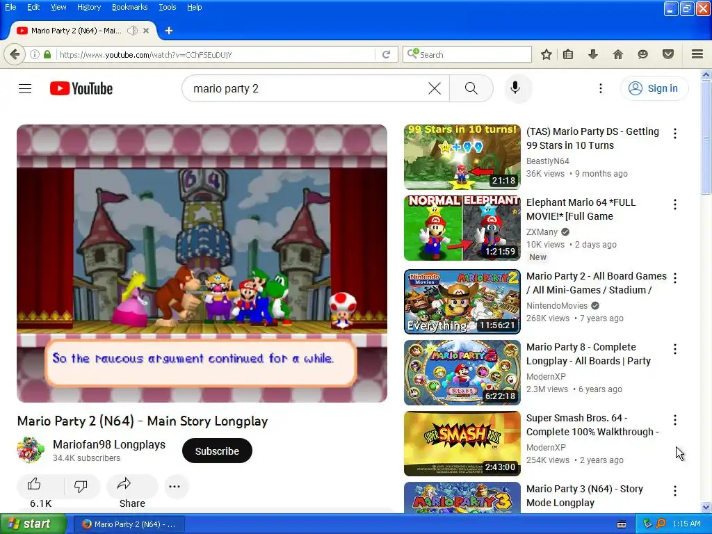Open the YouTube hamburger guide menu
The height and width of the screenshot is (534, 712).
pos(25,88)
